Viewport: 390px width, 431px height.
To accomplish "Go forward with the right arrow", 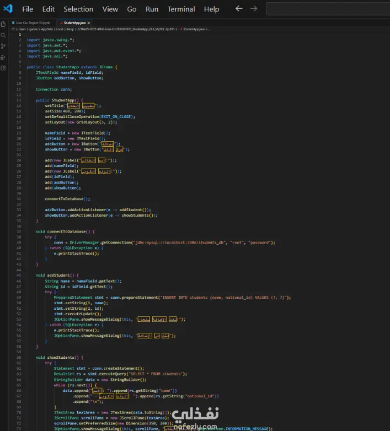I will click(x=254, y=8).
